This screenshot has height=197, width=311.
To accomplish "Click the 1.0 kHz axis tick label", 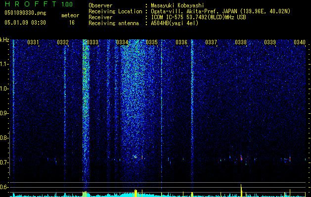I will coord(3,89).
